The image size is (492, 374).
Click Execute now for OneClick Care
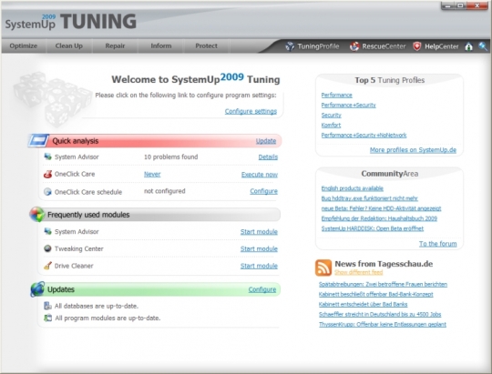pyautogui.click(x=260, y=175)
